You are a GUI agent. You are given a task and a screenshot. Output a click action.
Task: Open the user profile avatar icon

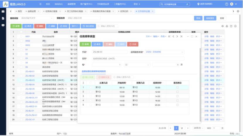[232, 4]
